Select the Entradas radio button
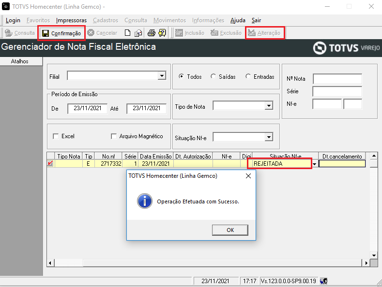The image size is (382, 287). point(248,76)
